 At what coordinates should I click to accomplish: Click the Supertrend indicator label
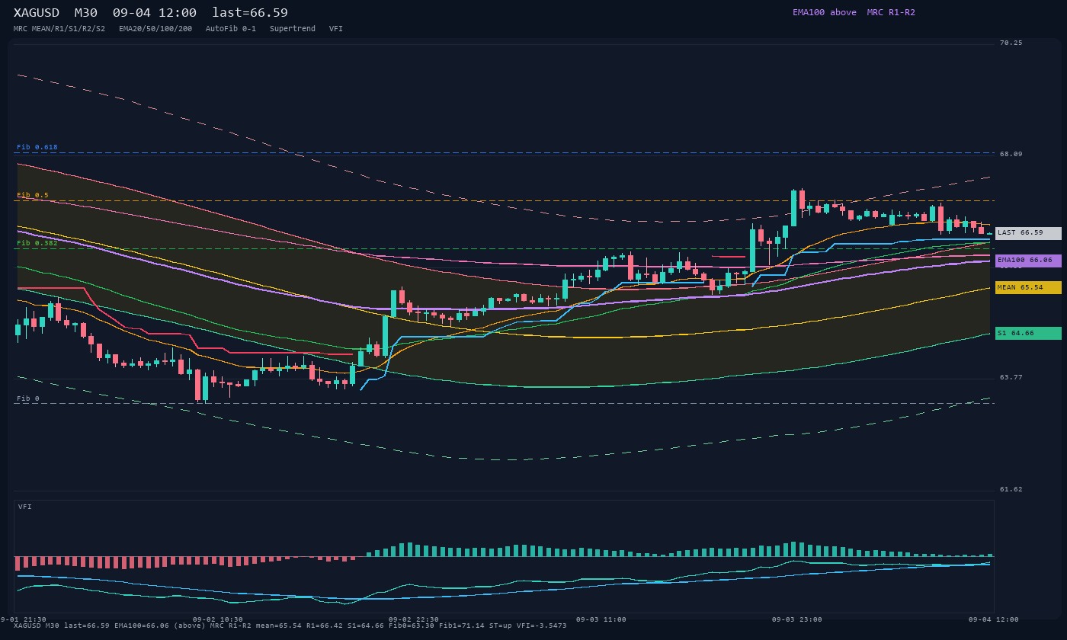pyautogui.click(x=293, y=29)
